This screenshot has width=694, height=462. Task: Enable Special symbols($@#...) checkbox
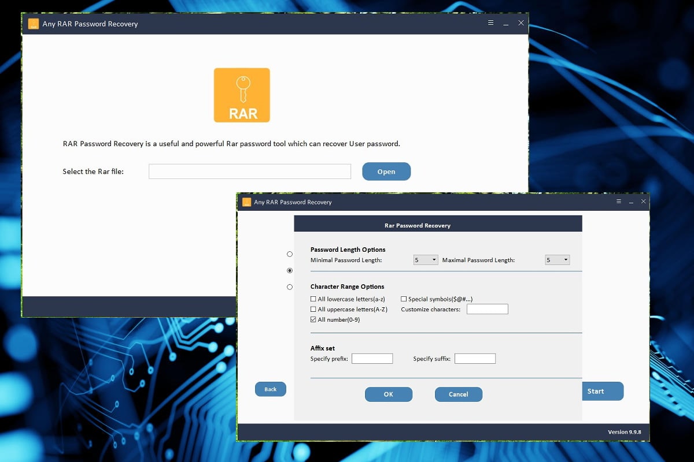coord(404,299)
